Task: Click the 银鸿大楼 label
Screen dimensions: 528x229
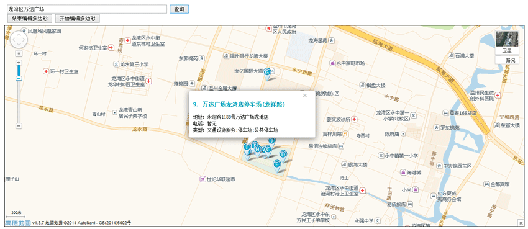Action: coord(358,165)
